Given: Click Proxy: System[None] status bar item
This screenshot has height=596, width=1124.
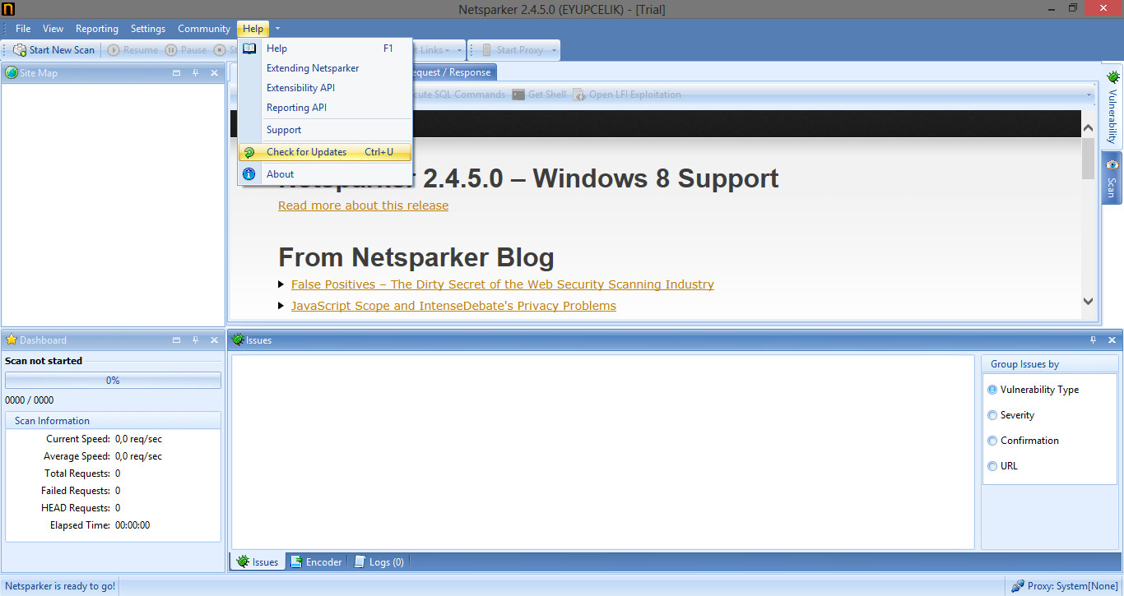Looking at the screenshot, I should (1065, 586).
